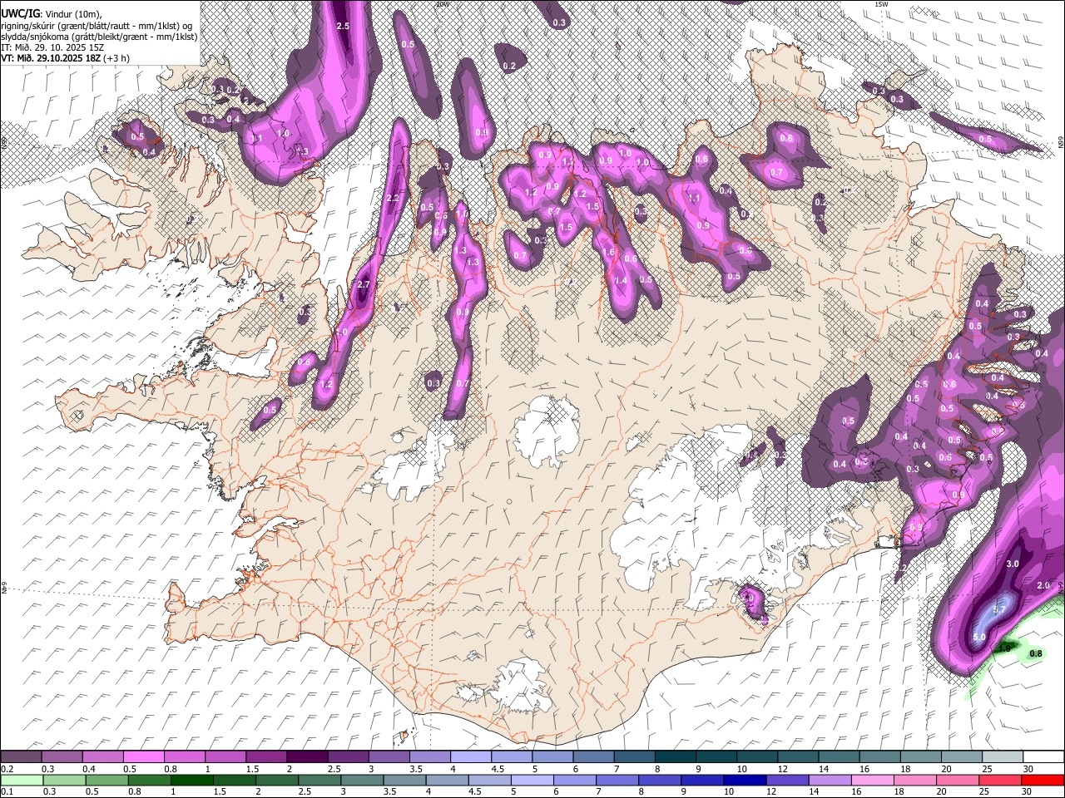Select the light pink rain swatch starting at 16
1065x798 pixels.
click(x=872, y=780)
